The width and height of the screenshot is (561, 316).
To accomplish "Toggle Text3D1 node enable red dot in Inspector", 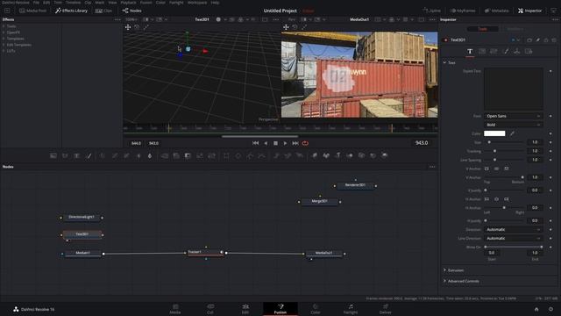I will [445, 40].
